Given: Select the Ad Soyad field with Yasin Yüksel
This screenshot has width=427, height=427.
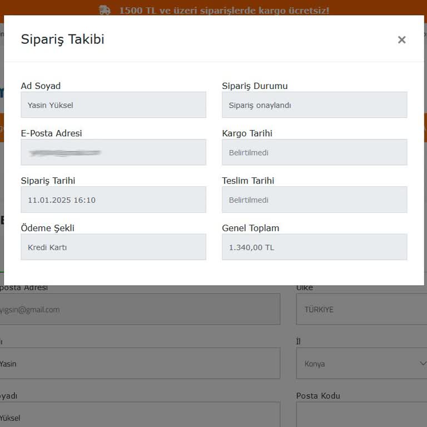Looking at the screenshot, I should 113,105.
